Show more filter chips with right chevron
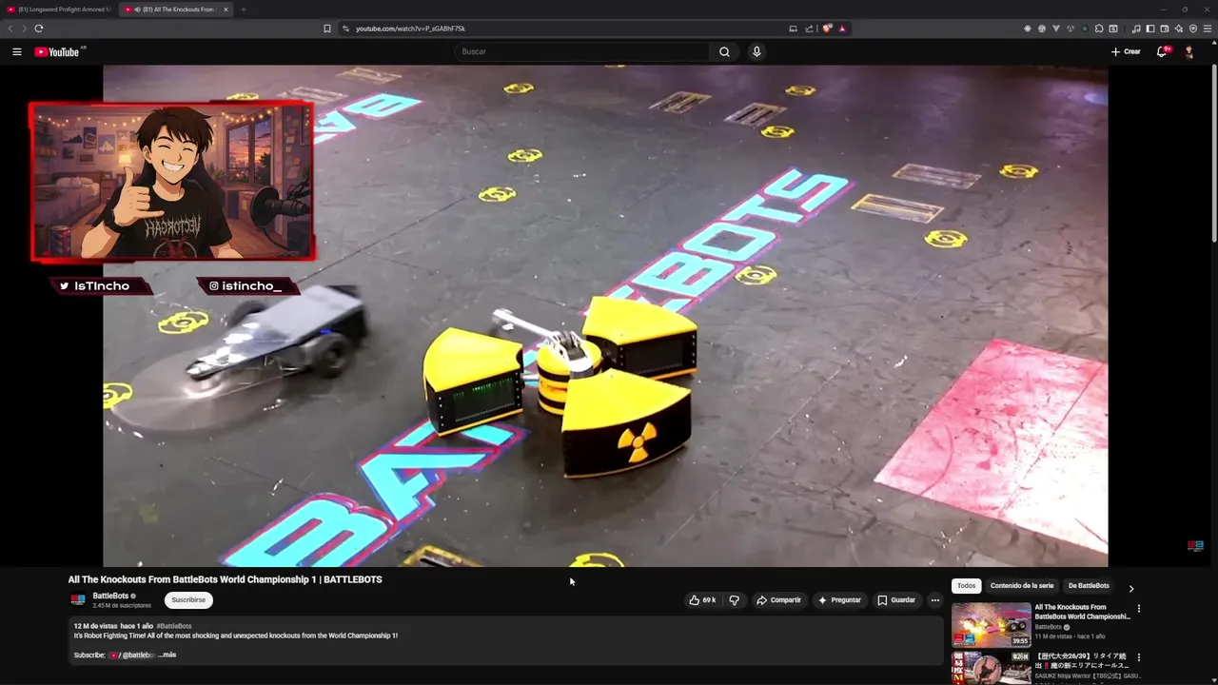Image resolution: width=1218 pixels, height=685 pixels. pos(1130,588)
